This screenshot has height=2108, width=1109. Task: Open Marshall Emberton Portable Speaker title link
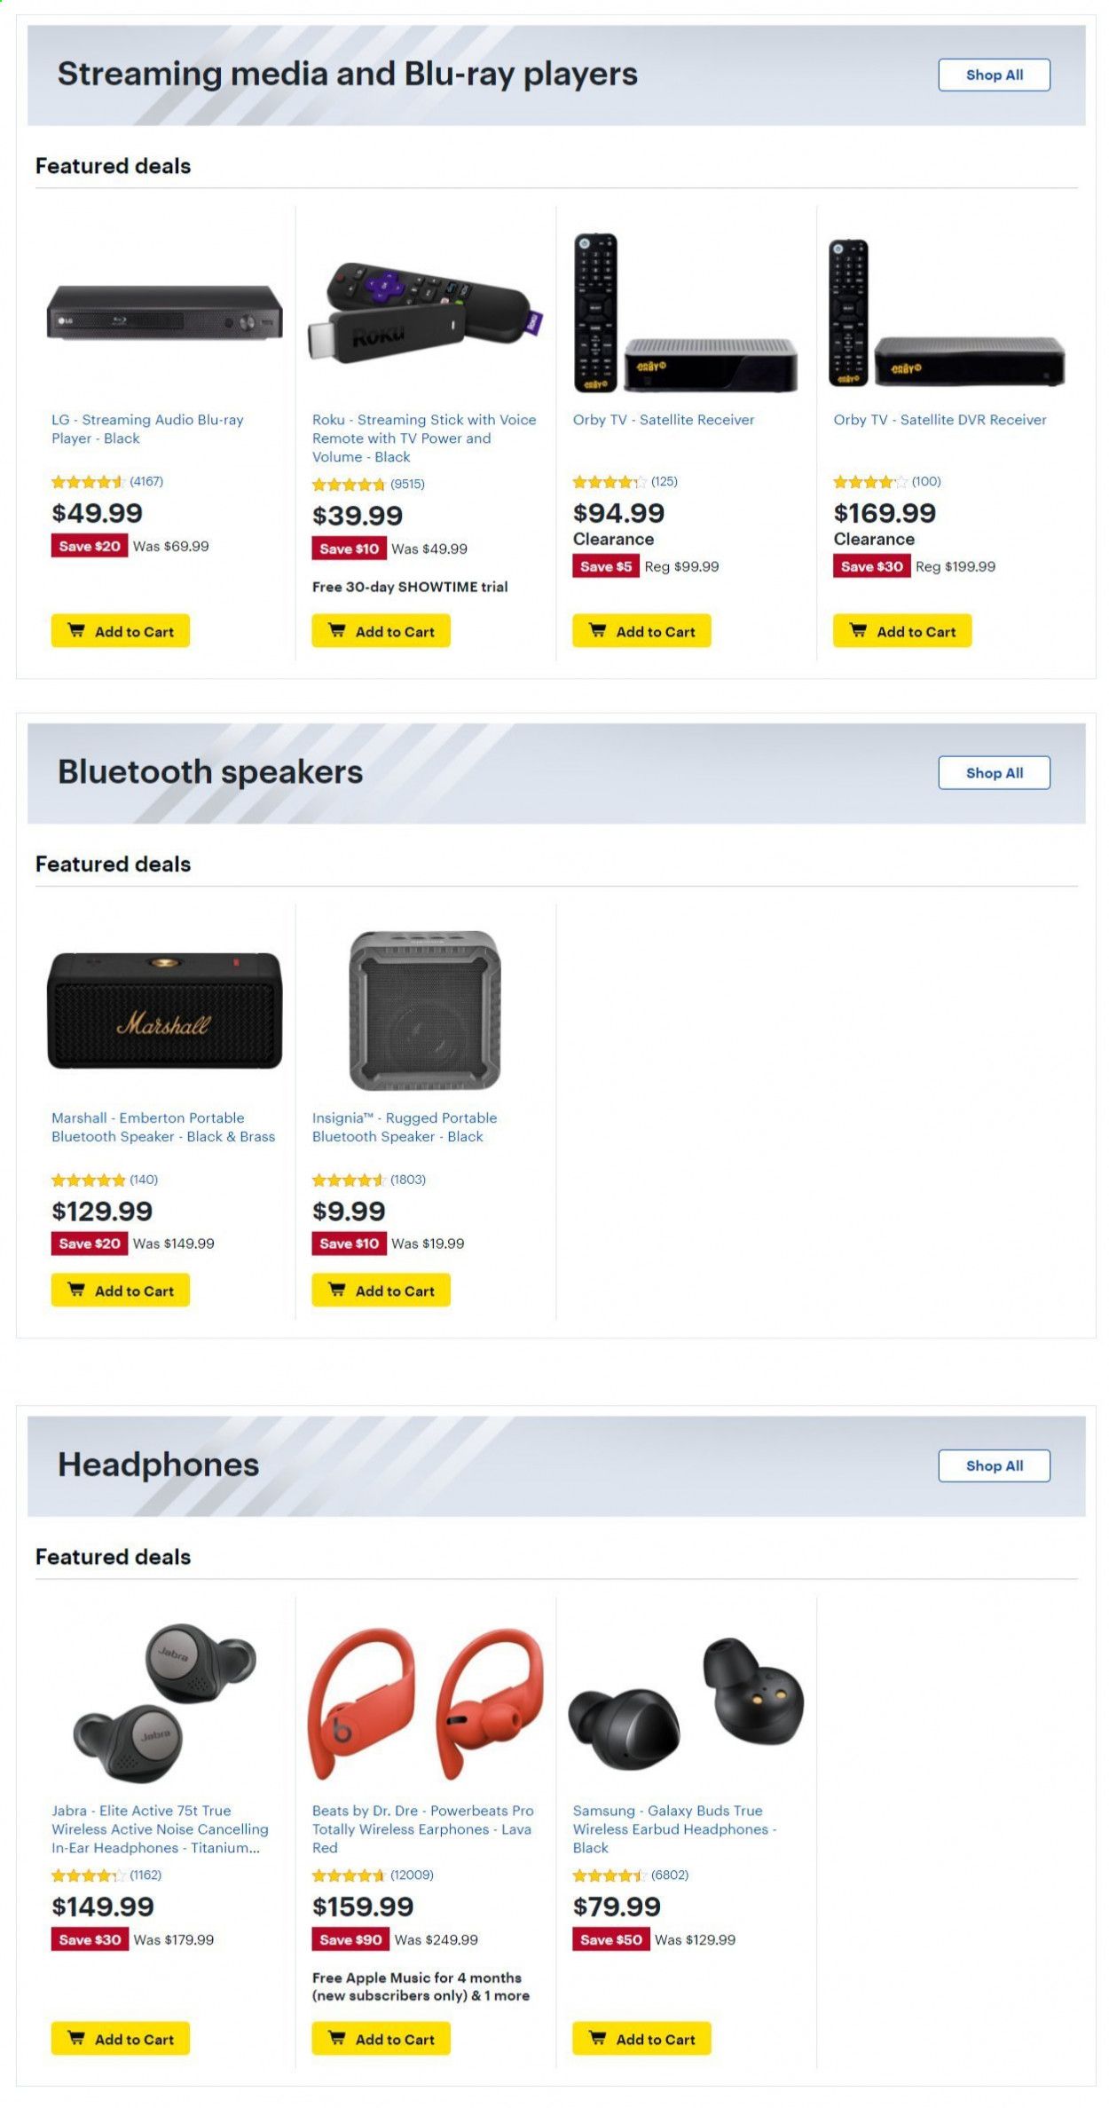click(163, 1127)
